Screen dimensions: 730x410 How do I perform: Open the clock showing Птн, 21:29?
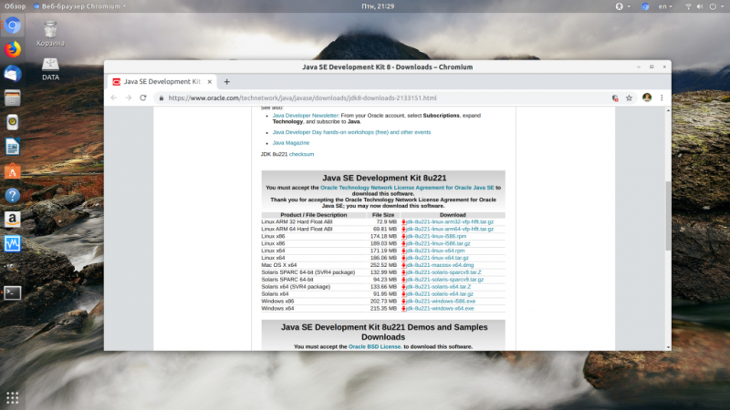pyautogui.click(x=378, y=6)
